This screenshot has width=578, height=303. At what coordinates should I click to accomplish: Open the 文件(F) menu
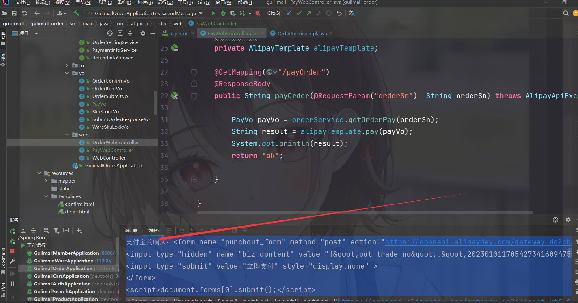pos(23,2)
